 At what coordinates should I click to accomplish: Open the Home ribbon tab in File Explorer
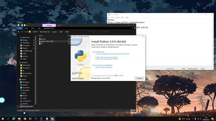[x=26, y=28]
